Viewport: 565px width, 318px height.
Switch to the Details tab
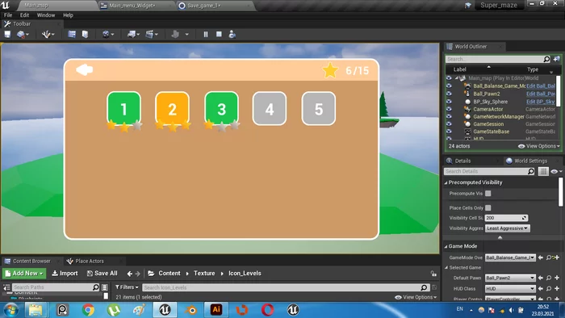462,161
